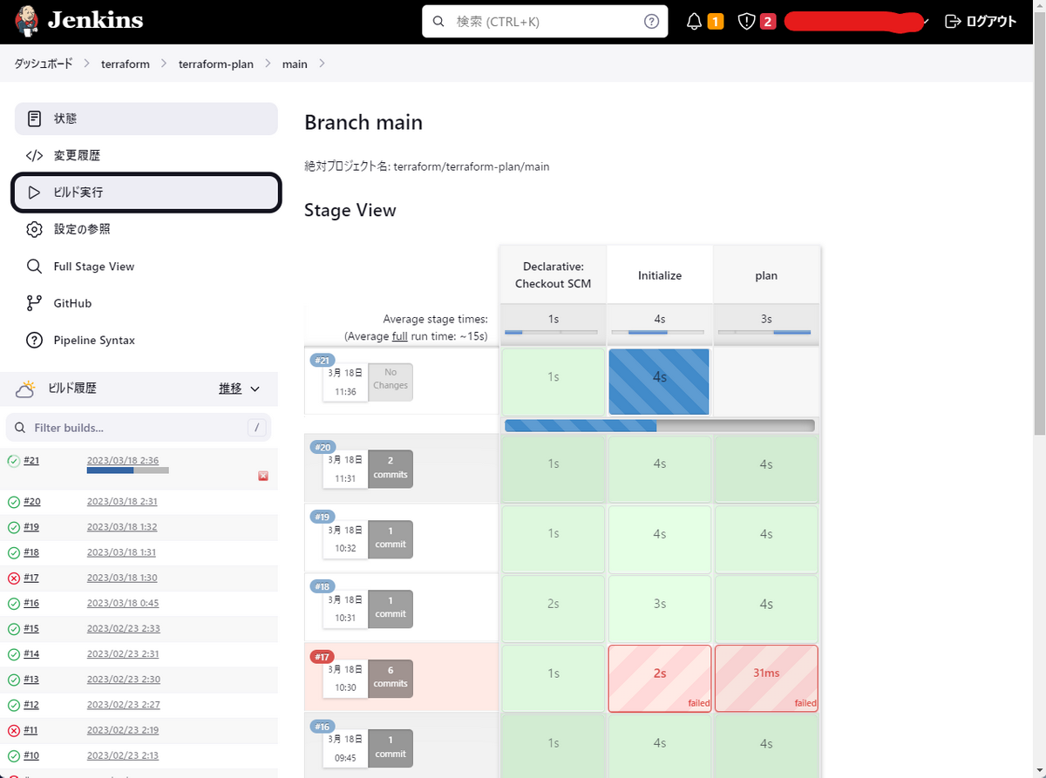Open timestamp 2023/03/18 1:30 link
The height and width of the screenshot is (778, 1046).
[122, 578]
